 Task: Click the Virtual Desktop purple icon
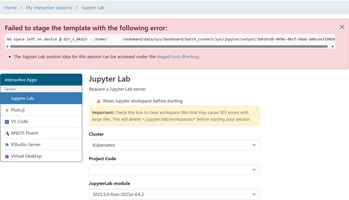tap(7, 156)
